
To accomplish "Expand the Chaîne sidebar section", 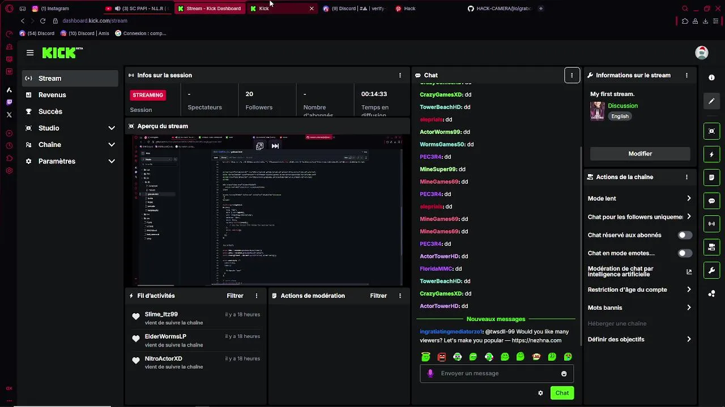I will pos(70,145).
